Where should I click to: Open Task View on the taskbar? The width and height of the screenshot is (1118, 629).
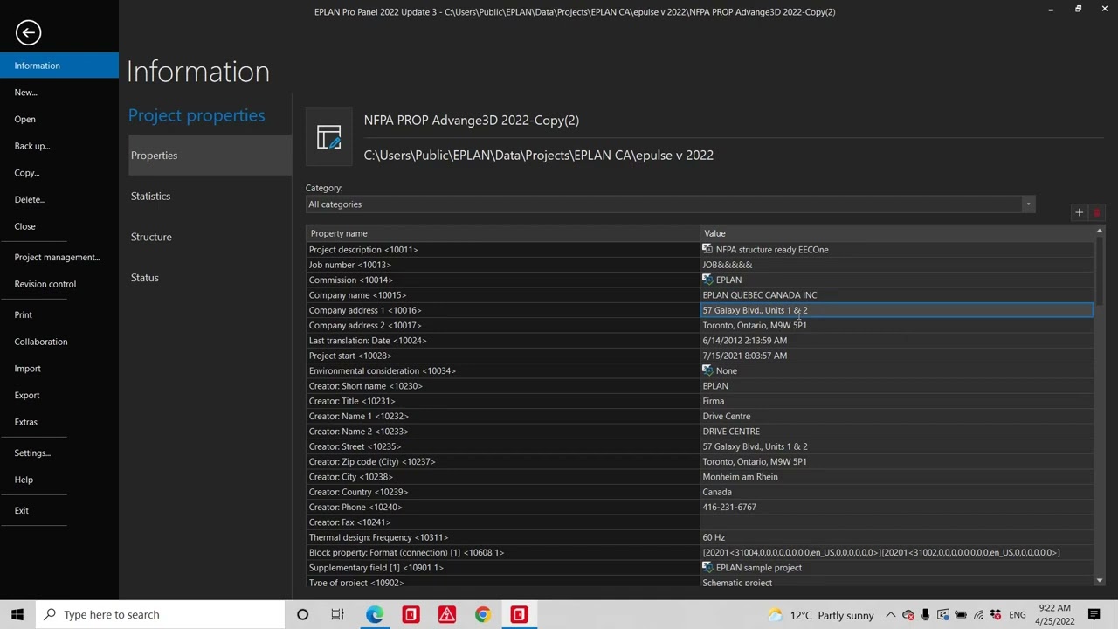pos(338,614)
